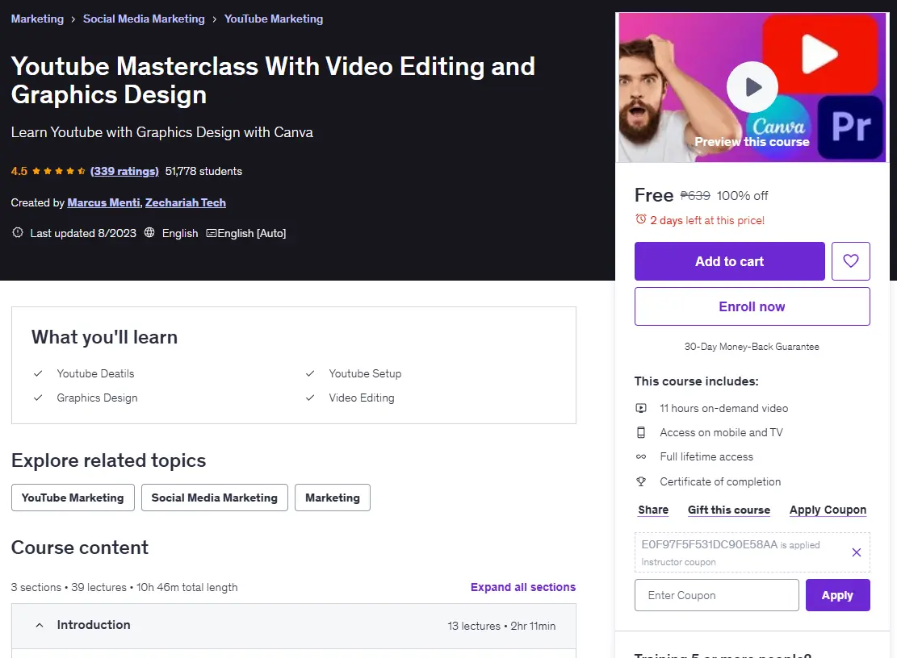Click 'Full lifetime access' text

tap(706, 457)
